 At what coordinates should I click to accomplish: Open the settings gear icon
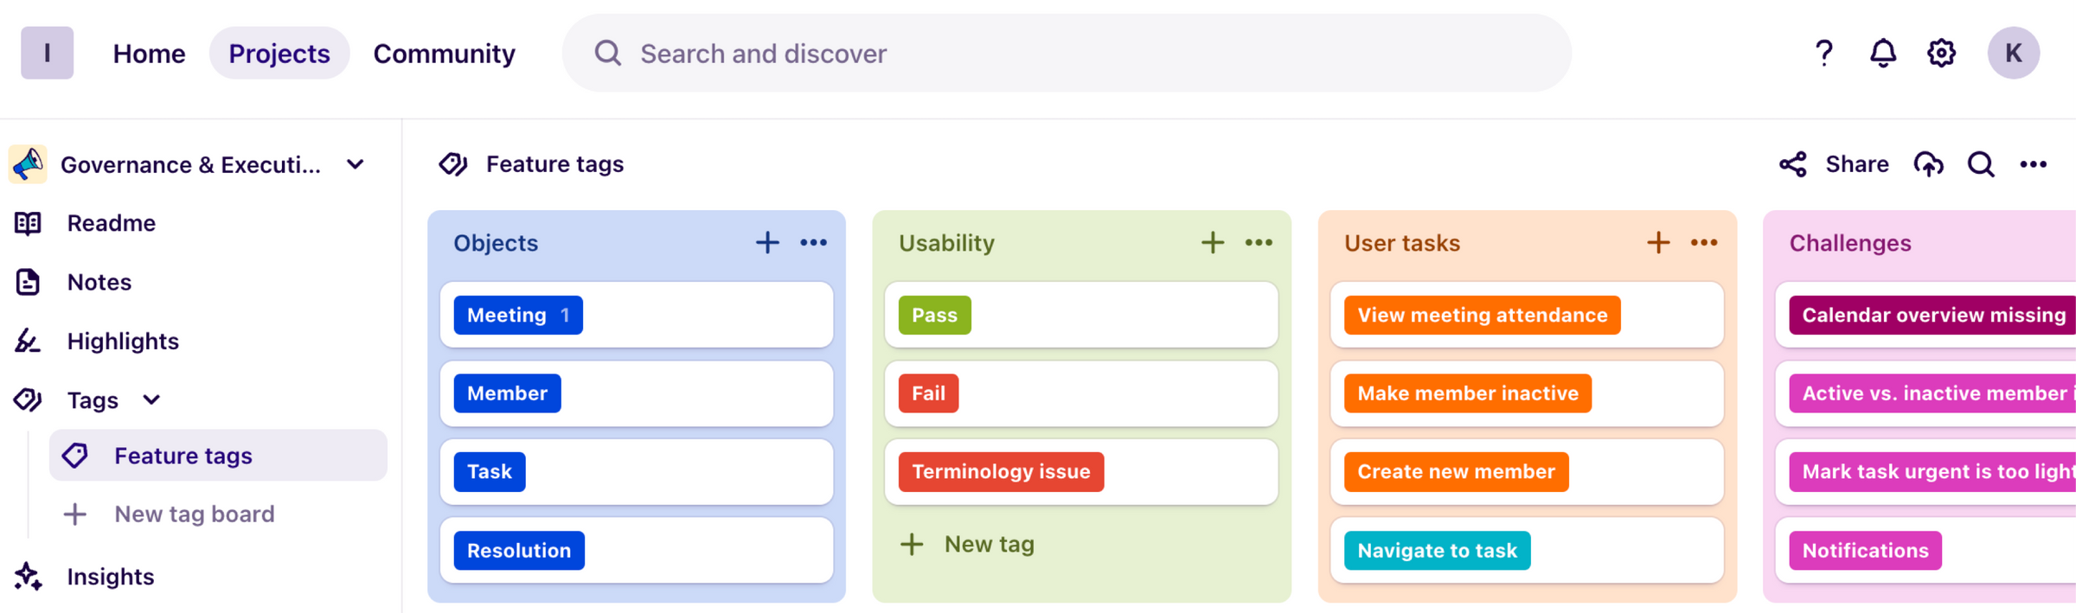[1941, 54]
